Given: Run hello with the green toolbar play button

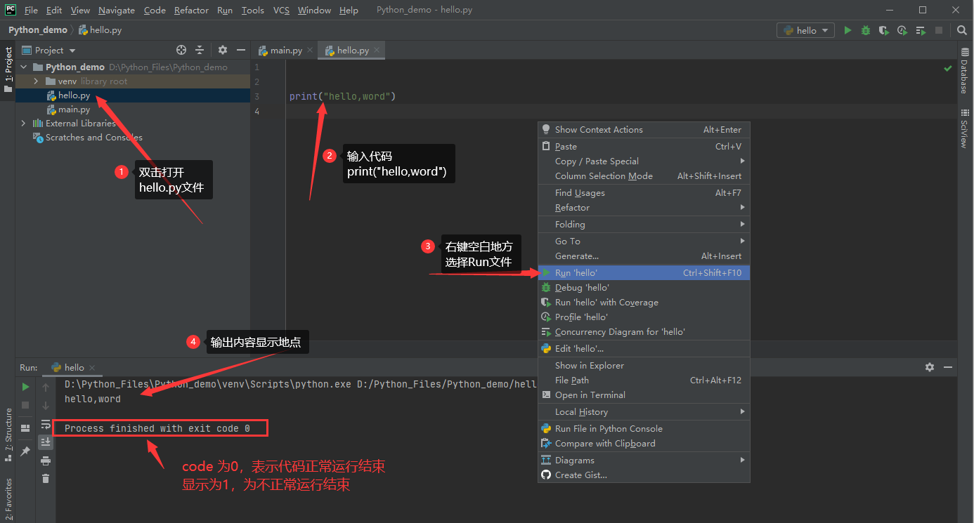Looking at the screenshot, I should pyautogui.click(x=848, y=30).
